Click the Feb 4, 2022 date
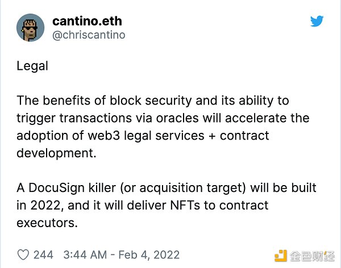341x268 pixels. pyautogui.click(x=149, y=255)
